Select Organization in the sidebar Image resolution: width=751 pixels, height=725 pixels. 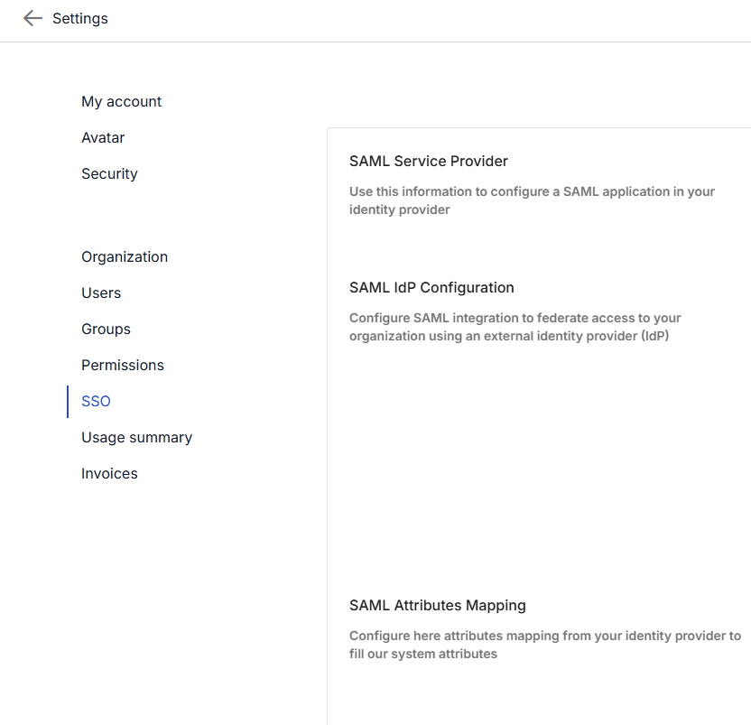point(125,257)
